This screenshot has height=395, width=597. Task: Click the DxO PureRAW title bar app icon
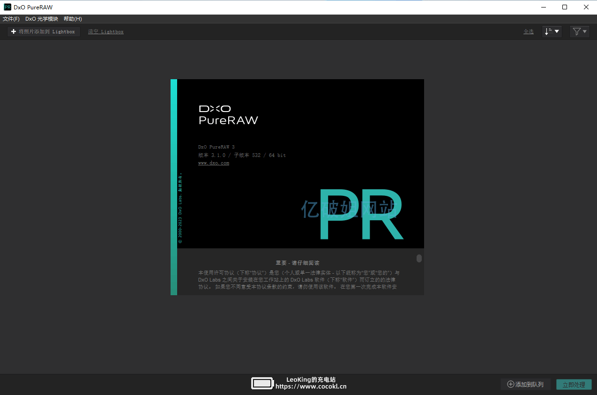click(x=7, y=7)
